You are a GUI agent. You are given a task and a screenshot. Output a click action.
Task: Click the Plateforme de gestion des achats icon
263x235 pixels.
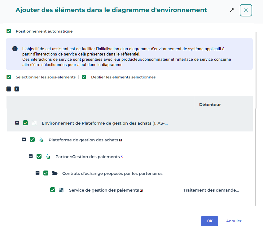(x=41, y=140)
